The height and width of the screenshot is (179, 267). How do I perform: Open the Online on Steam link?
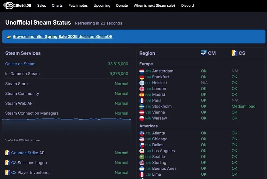20,64
